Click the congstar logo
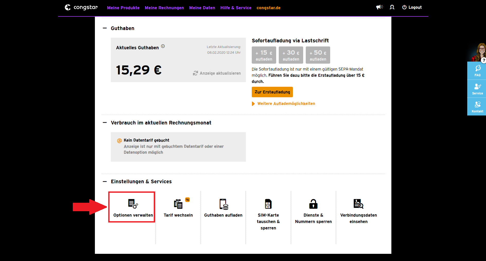 point(81,7)
